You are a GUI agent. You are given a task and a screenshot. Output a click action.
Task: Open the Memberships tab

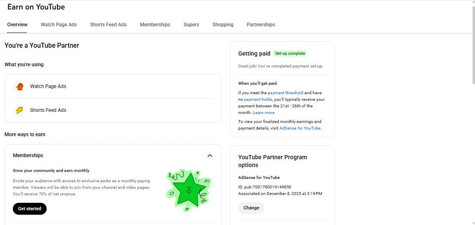(x=155, y=25)
